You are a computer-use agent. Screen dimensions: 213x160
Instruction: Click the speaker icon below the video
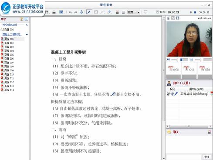coord(168,60)
